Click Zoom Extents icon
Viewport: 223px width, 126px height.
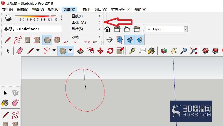point(194,51)
